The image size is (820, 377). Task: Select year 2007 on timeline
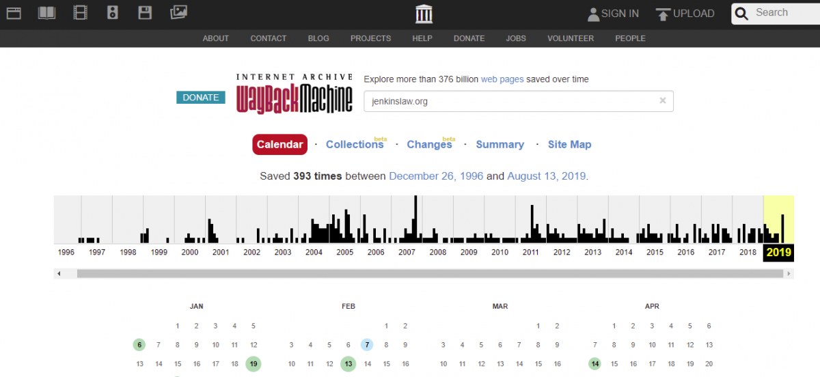[x=407, y=252]
